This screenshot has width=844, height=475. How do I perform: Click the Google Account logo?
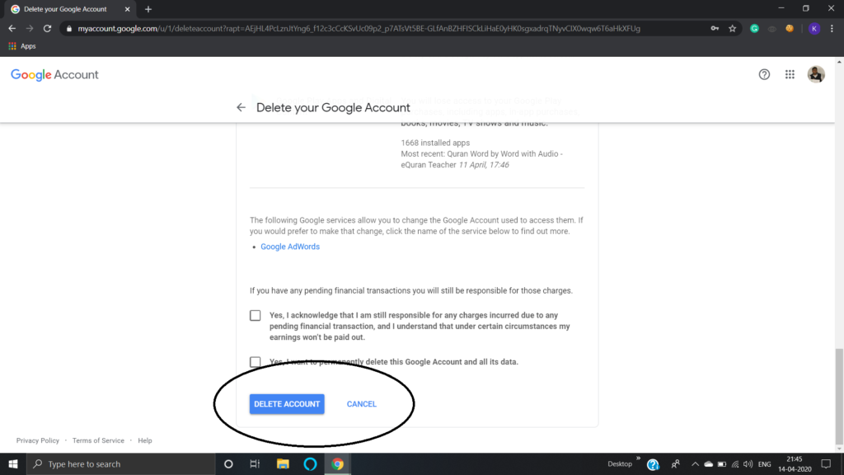coord(54,75)
